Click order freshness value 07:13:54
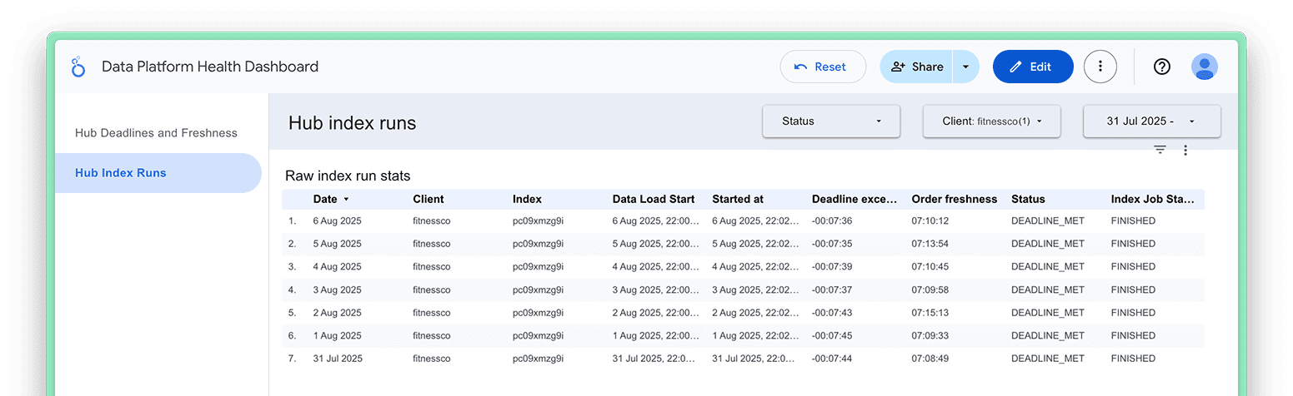Viewport: 1293px width, 396px height. coord(930,244)
